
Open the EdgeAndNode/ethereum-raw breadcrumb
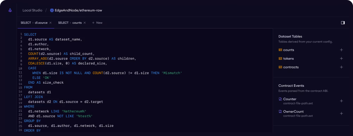79,10
